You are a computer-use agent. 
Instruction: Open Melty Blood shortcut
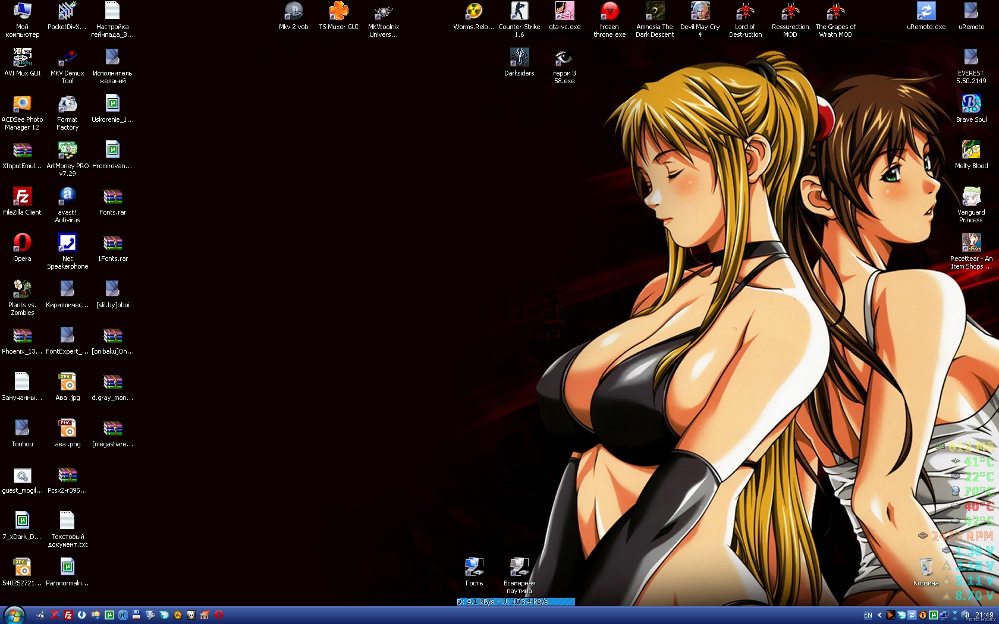pyautogui.click(x=971, y=155)
